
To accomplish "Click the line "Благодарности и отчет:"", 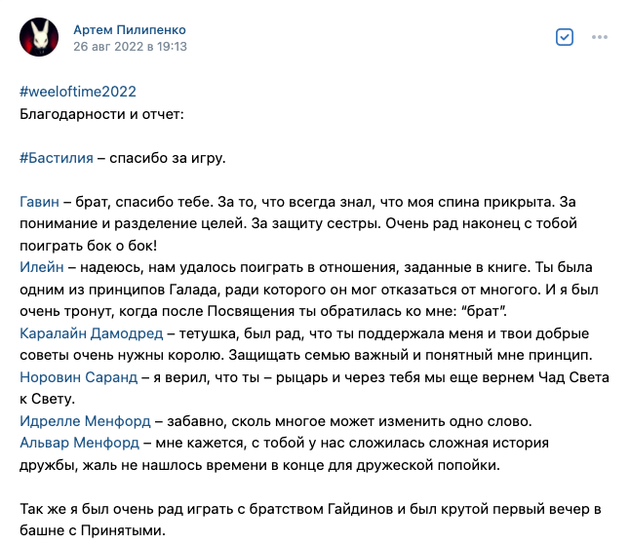I will (100, 113).
